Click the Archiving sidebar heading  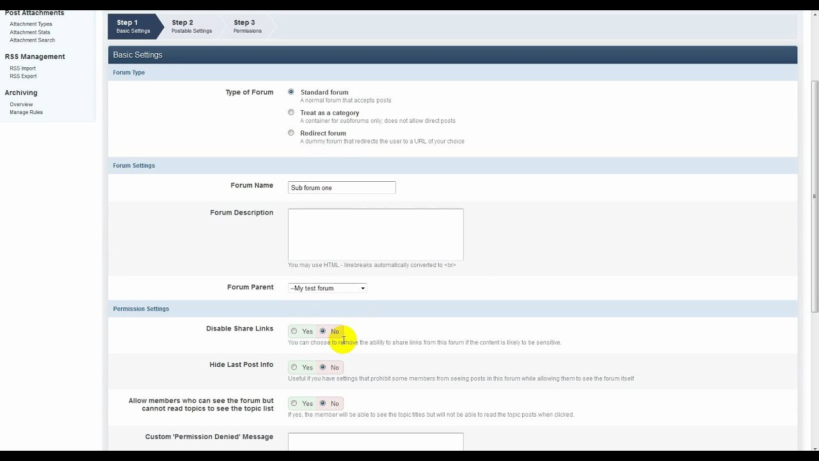click(x=21, y=93)
